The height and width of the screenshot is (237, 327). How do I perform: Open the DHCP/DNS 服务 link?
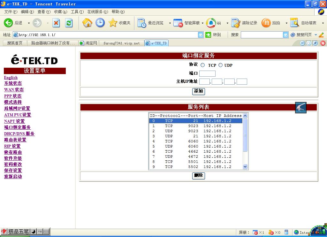[19, 134]
